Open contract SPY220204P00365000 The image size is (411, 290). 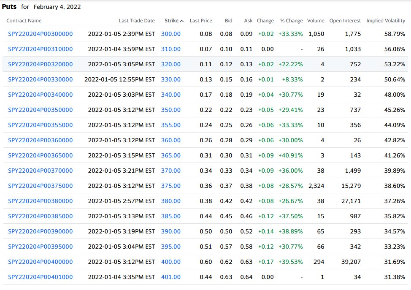41,155
